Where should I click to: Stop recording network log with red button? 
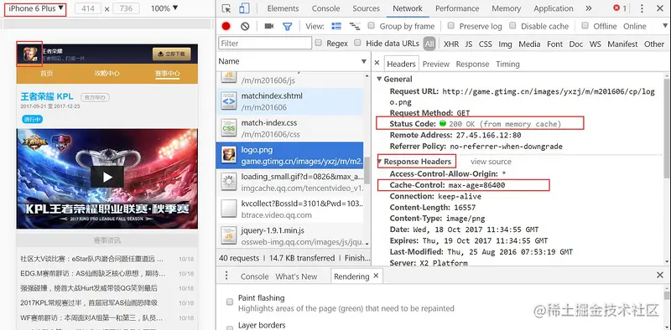pos(226,26)
